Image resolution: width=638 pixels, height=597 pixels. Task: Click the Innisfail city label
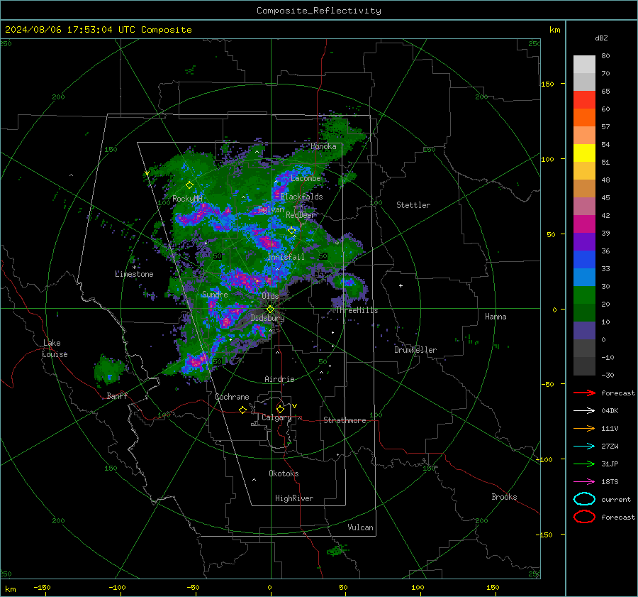pos(286,257)
